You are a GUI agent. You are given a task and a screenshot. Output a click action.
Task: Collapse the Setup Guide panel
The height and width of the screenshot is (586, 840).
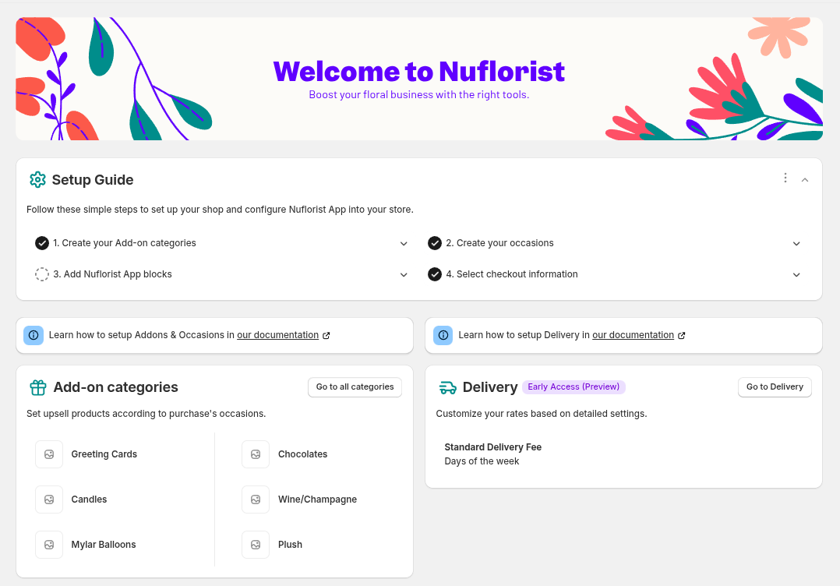tap(804, 179)
